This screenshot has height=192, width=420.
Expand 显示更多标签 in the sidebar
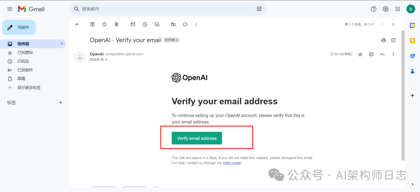point(29,88)
